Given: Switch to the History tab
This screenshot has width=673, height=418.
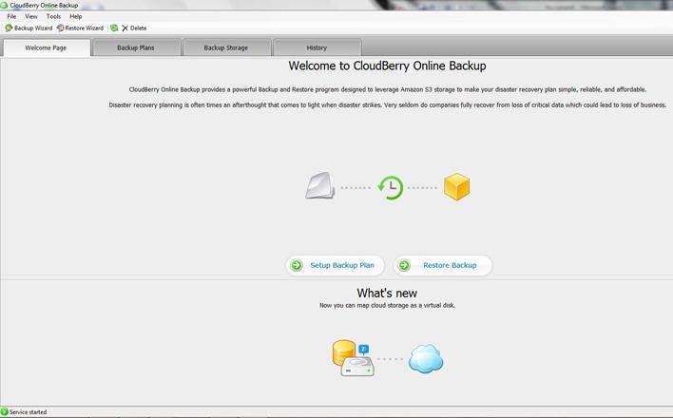Looking at the screenshot, I should (x=317, y=47).
